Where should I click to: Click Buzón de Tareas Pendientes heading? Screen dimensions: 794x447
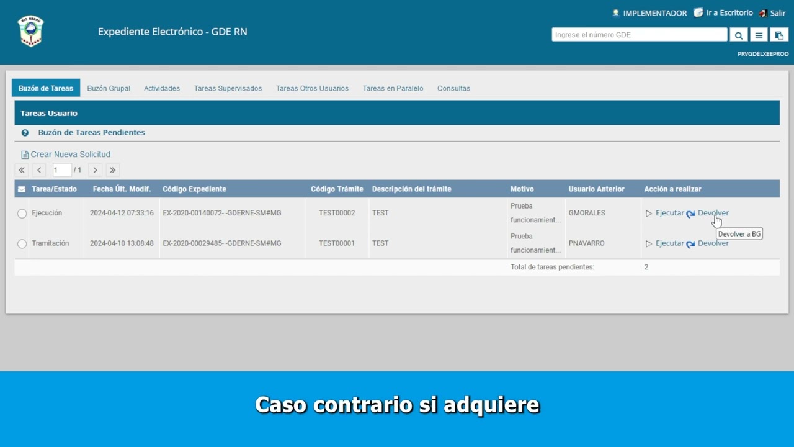[92, 132]
